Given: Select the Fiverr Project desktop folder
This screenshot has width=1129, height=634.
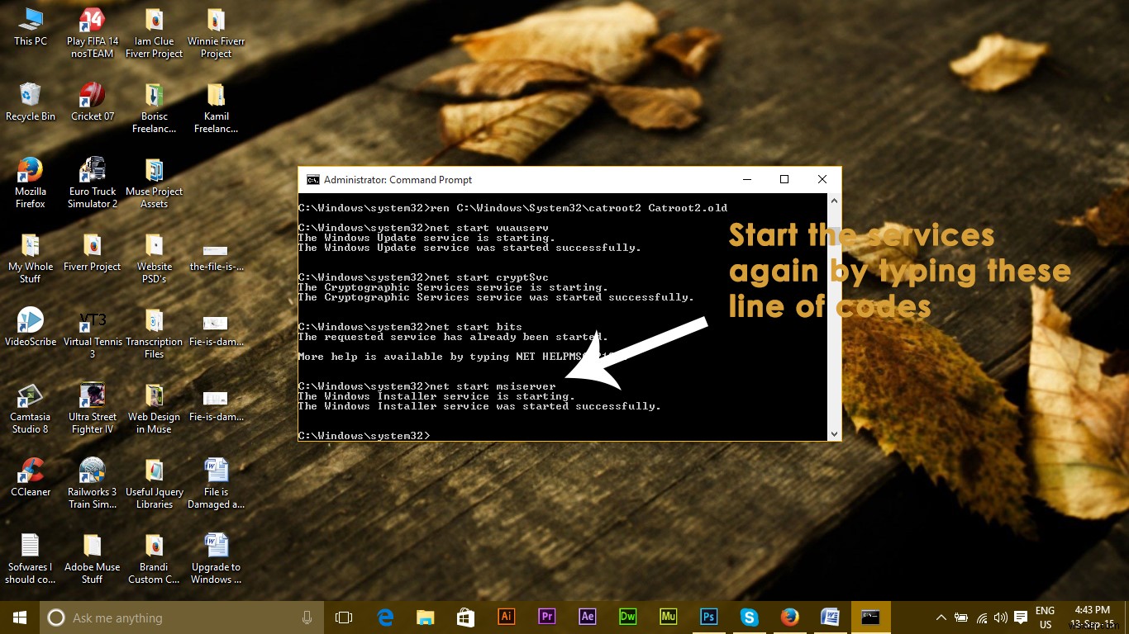Looking at the screenshot, I should coord(93,253).
